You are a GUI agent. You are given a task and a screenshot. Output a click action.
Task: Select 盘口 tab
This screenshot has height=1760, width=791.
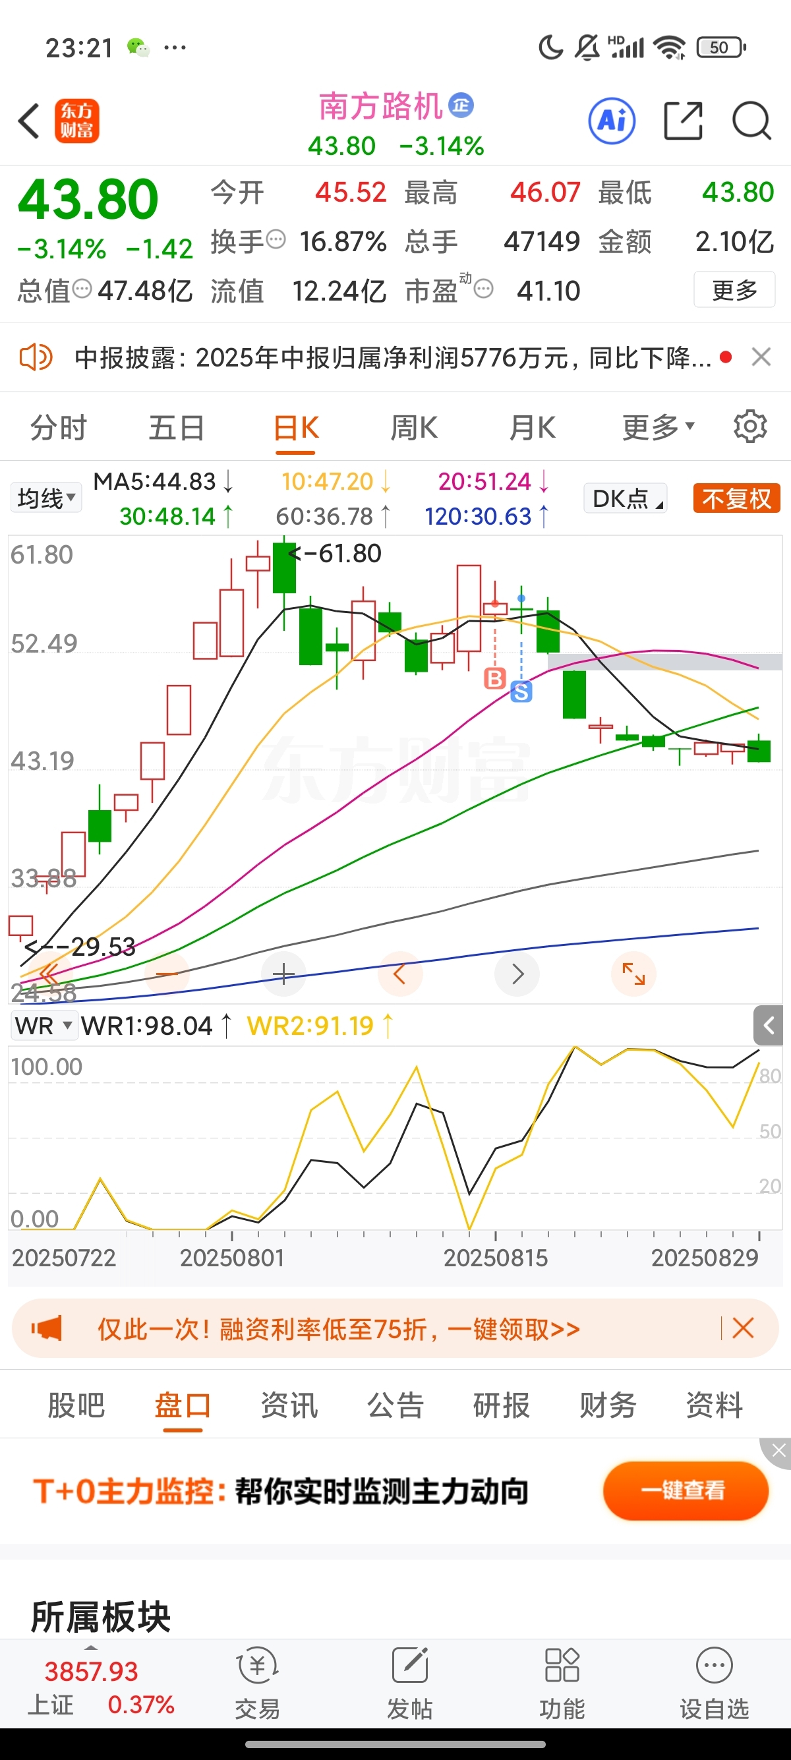[x=183, y=1405]
